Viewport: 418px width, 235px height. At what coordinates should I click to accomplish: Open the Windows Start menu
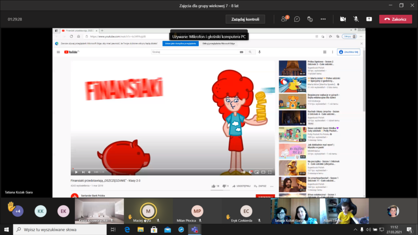pos(6,229)
